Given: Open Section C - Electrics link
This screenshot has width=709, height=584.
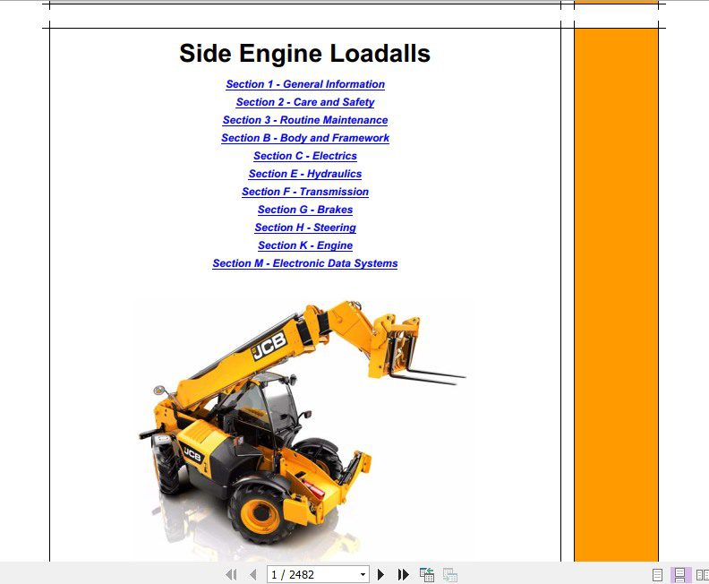Looking at the screenshot, I should coord(305,156).
